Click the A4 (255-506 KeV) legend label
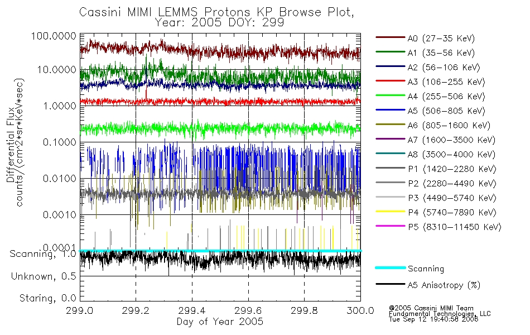Screen dimensions: 530x335 tap(446, 97)
